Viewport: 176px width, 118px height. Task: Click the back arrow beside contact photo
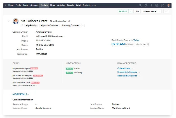point(9,21)
